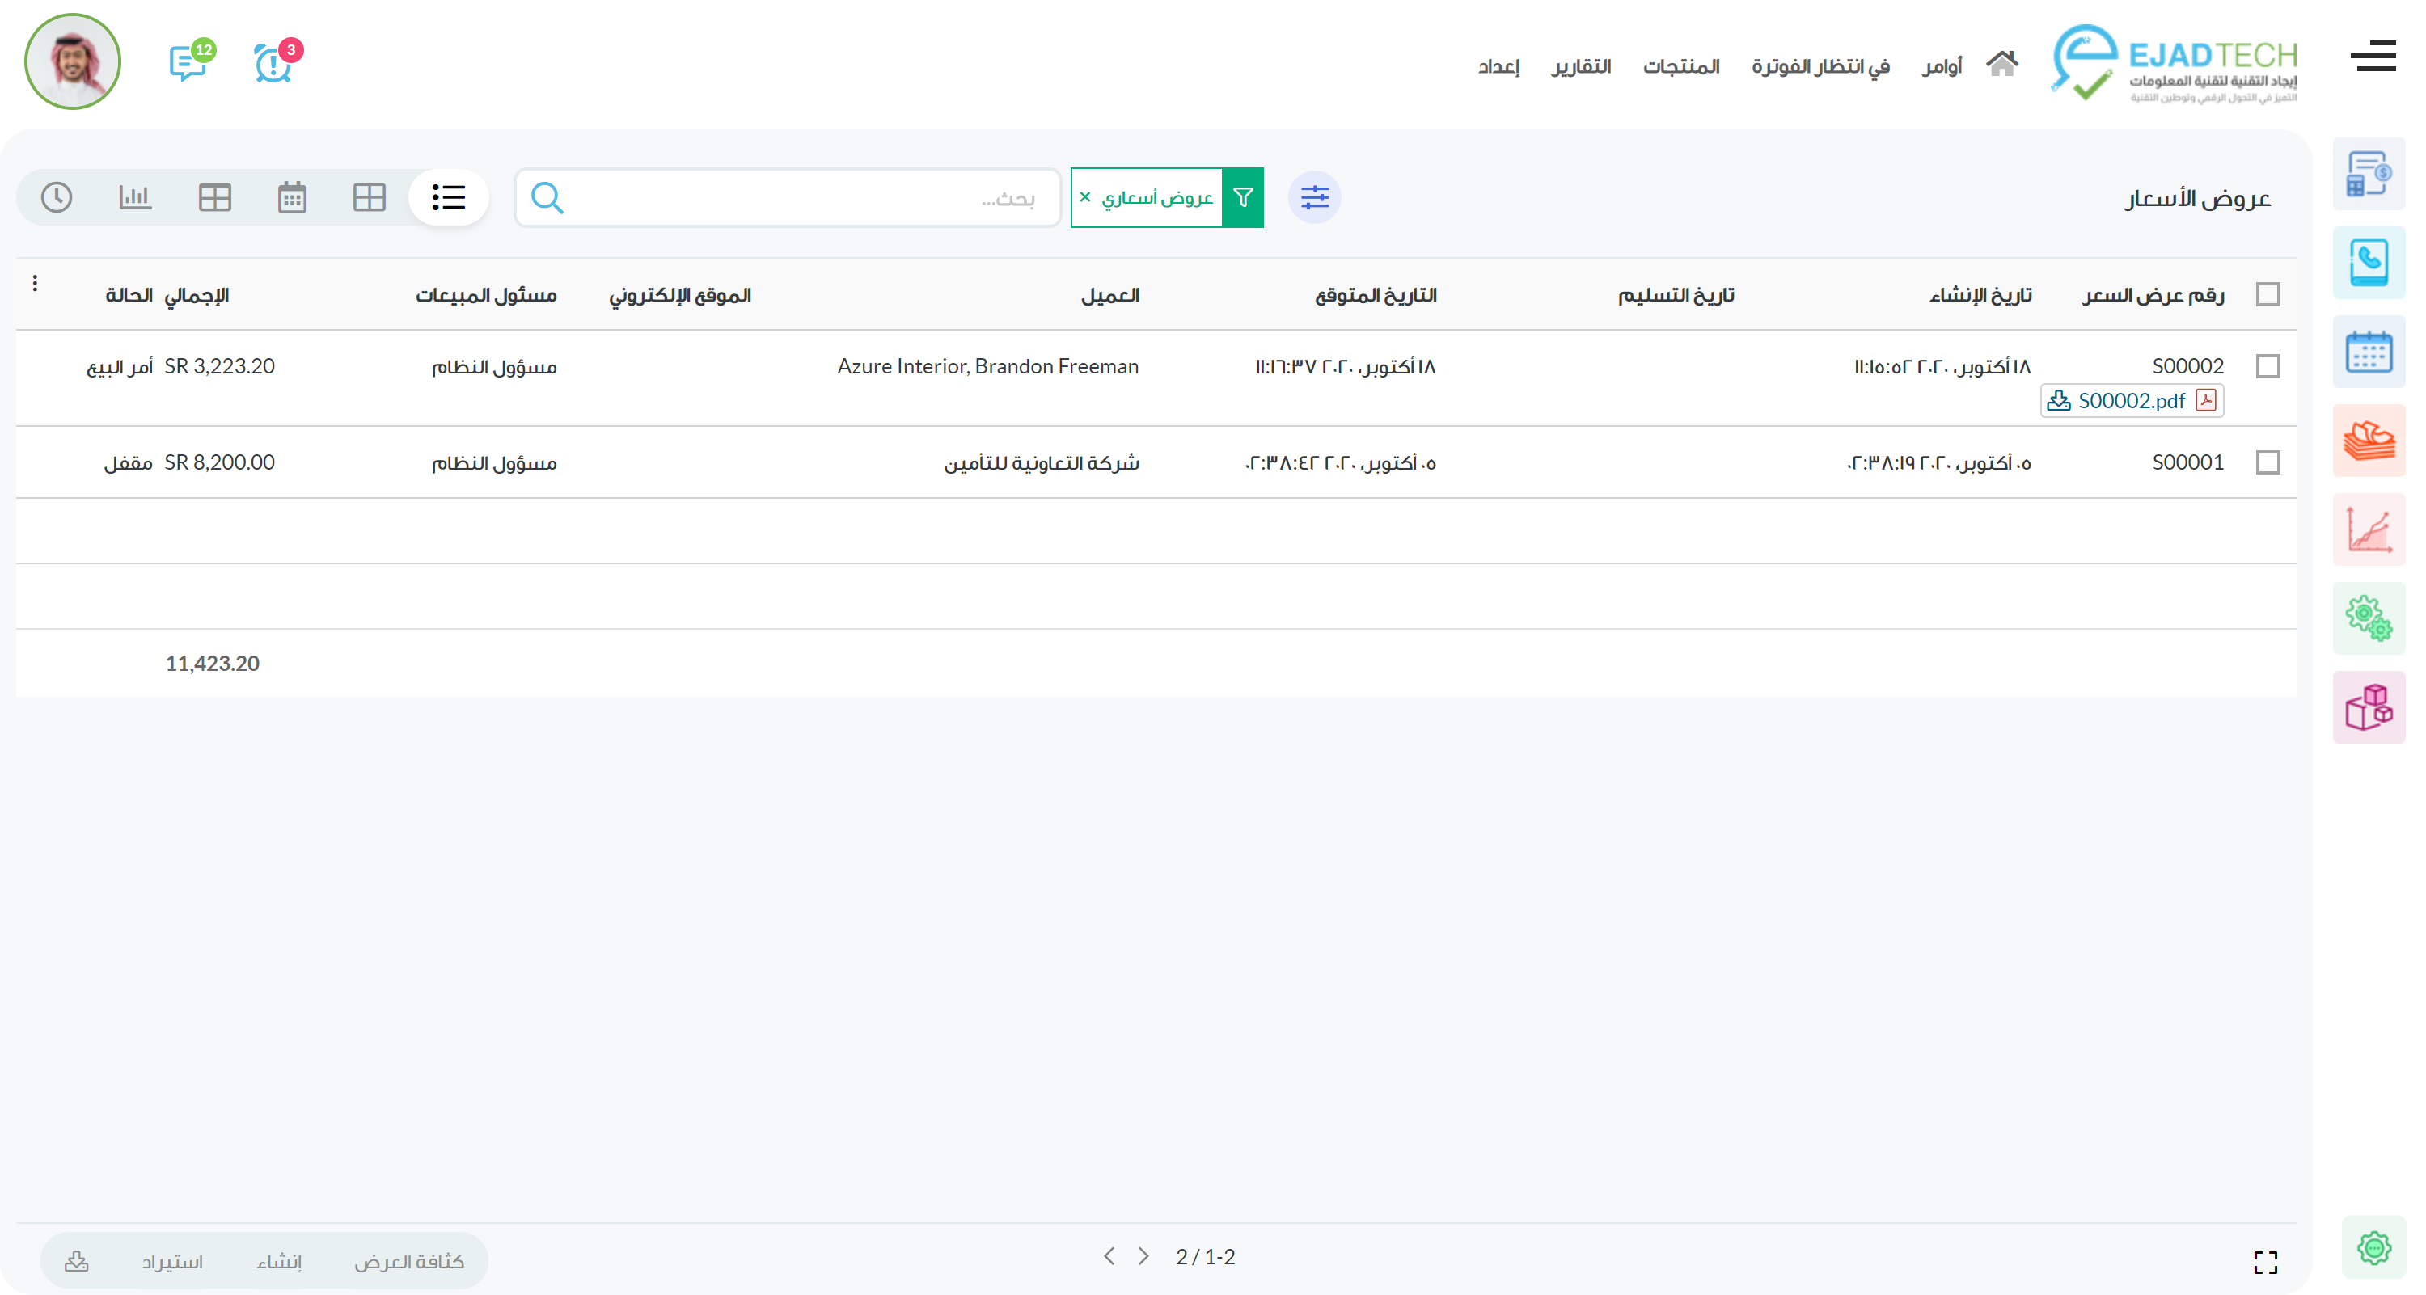The width and height of the screenshot is (2426, 1295).
Task: Expand كثافة العرض display density option
Action: (x=408, y=1261)
